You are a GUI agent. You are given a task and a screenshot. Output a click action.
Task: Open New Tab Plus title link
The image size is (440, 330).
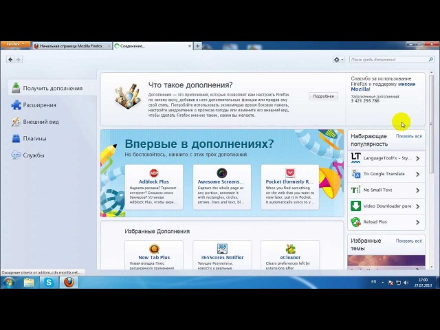pos(154,257)
